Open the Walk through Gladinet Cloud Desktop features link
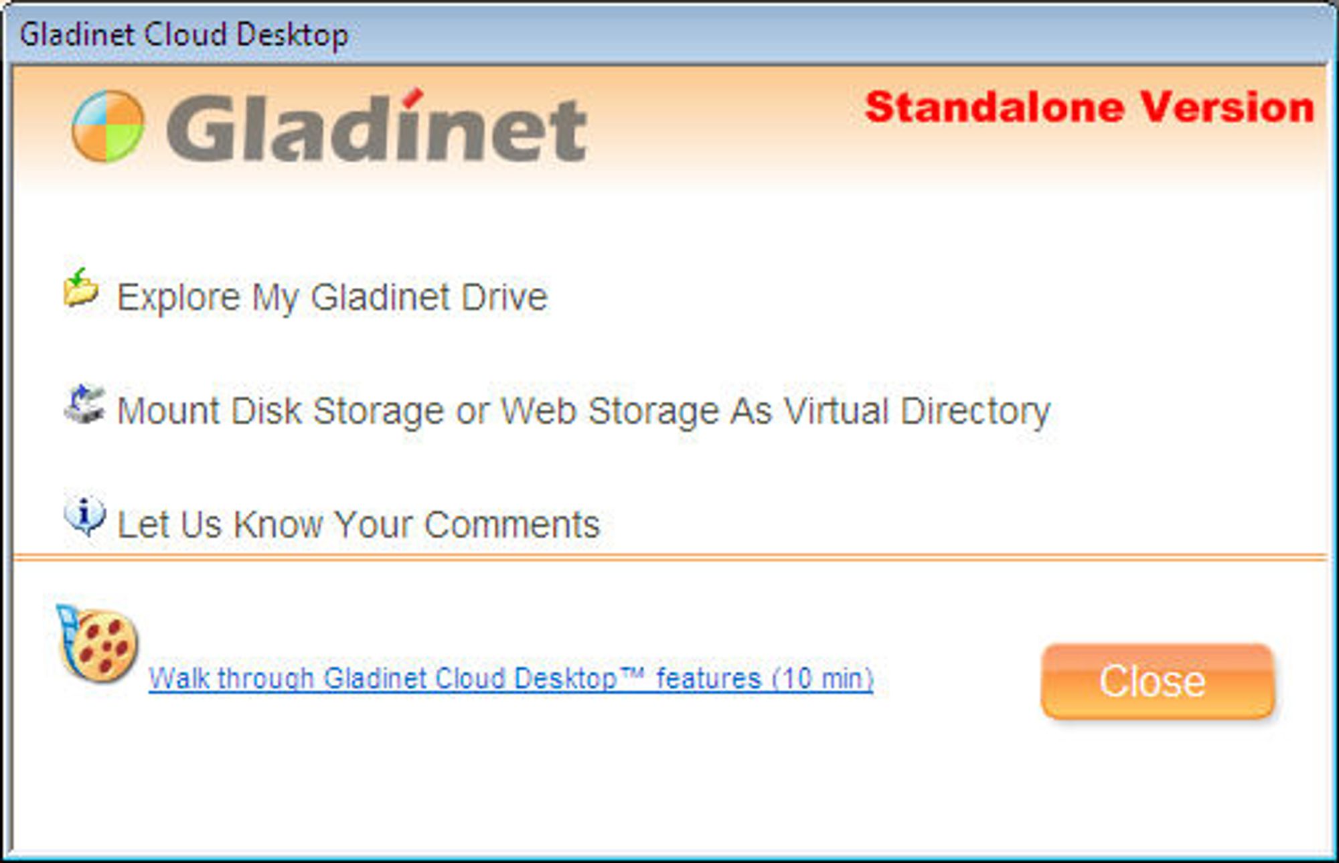The image size is (1339, 863). click(511, 679)
